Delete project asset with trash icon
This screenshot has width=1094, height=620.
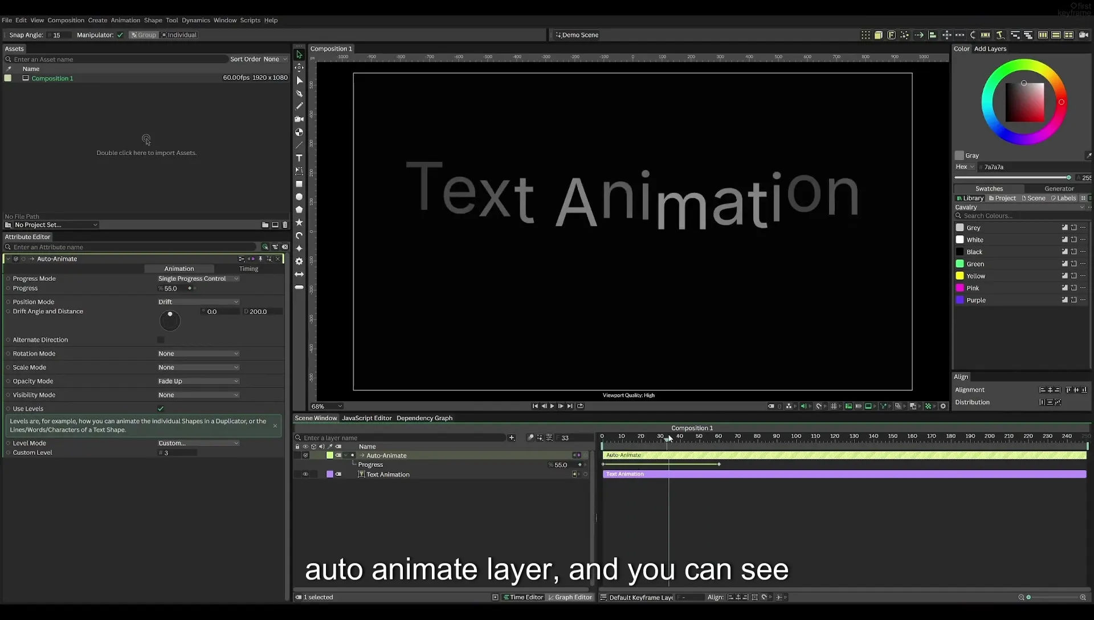(285, 225)
